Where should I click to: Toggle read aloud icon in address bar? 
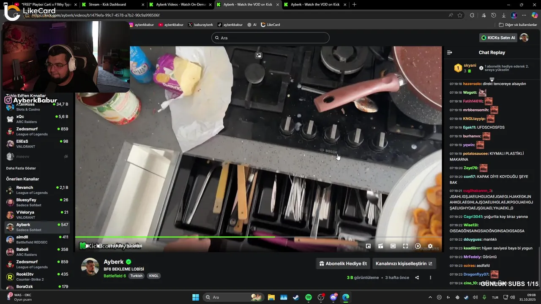pos(451,15)
